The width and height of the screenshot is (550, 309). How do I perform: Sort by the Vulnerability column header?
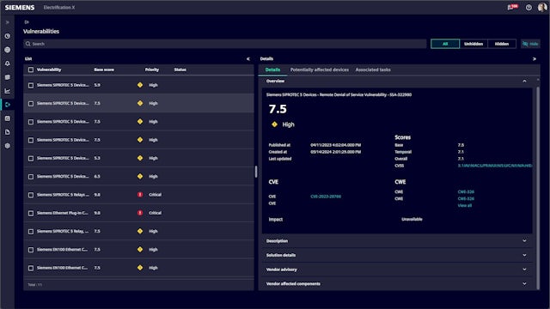49,70
